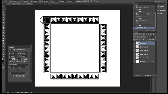Select the Type tool
Screen dimensions: 168x94
(x=3, y=46)
